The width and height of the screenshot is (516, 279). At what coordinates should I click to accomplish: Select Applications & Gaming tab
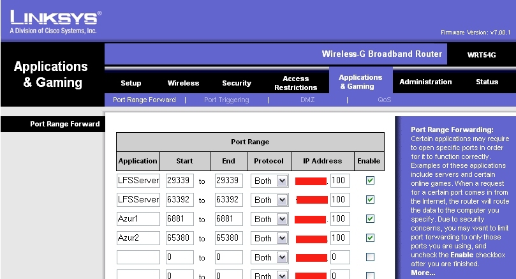(x=360, y=82)
